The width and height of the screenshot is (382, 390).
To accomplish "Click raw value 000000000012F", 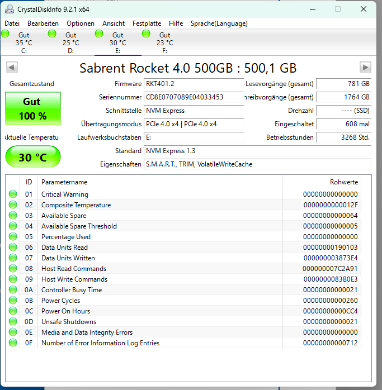I will pyautogui.click(x=331, y=205).
